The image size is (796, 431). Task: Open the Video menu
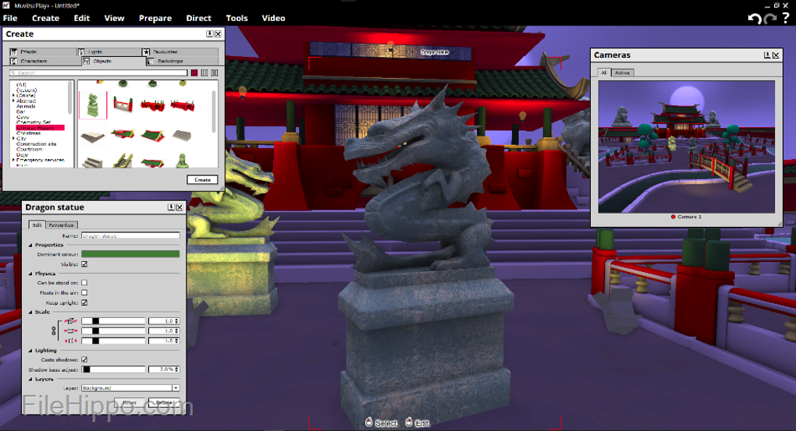(274, 18)
